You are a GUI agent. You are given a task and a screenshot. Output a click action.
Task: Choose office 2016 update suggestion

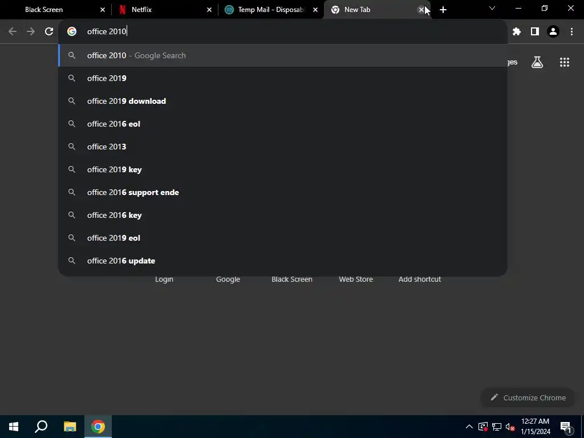click(283, 261)
